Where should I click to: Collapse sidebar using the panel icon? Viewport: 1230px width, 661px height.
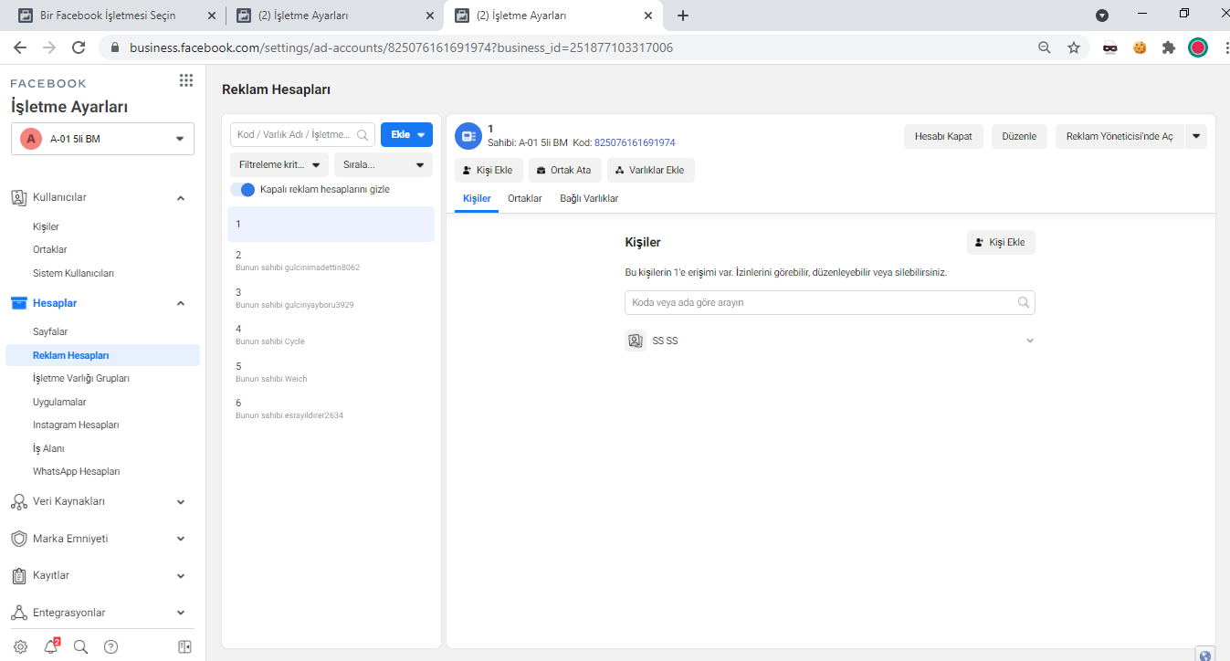coord(184,646)
